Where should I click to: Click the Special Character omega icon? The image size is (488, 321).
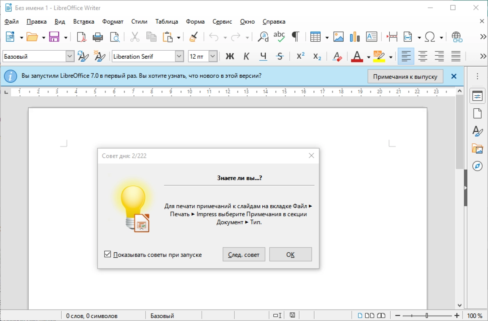pos(430,37)
